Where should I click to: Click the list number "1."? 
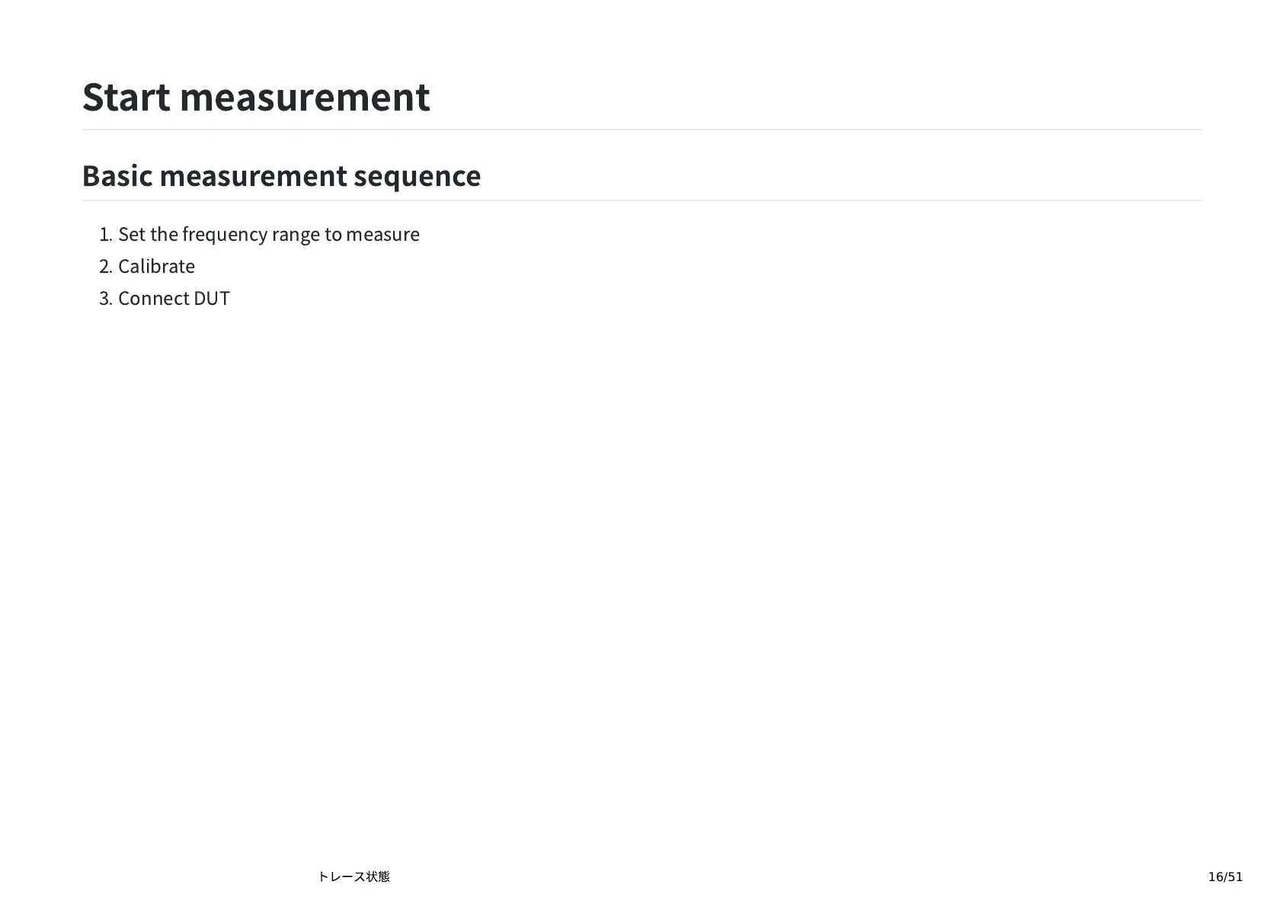pyautogui.click(x=106, y=234)
